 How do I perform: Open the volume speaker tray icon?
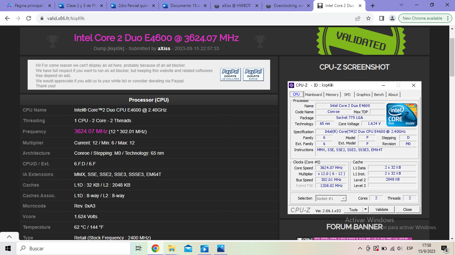point(400,248)
